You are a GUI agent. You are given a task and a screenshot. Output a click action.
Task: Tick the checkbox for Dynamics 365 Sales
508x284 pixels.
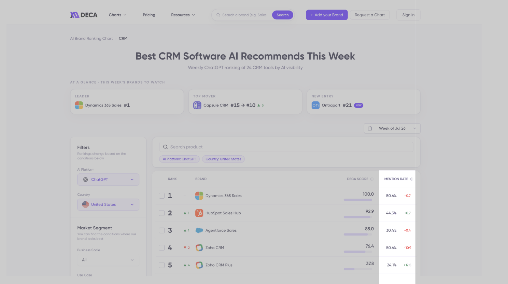click(162, 196)
